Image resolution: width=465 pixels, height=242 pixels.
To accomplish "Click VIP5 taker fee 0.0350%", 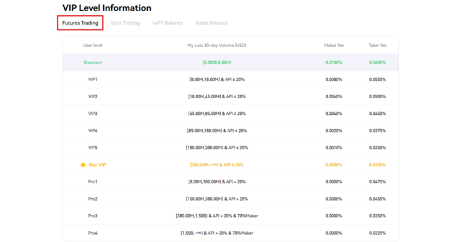I will (378, 148).
